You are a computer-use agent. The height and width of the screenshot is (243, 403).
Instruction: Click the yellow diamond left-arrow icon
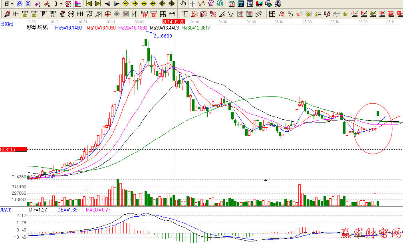(x=125, y=4)
